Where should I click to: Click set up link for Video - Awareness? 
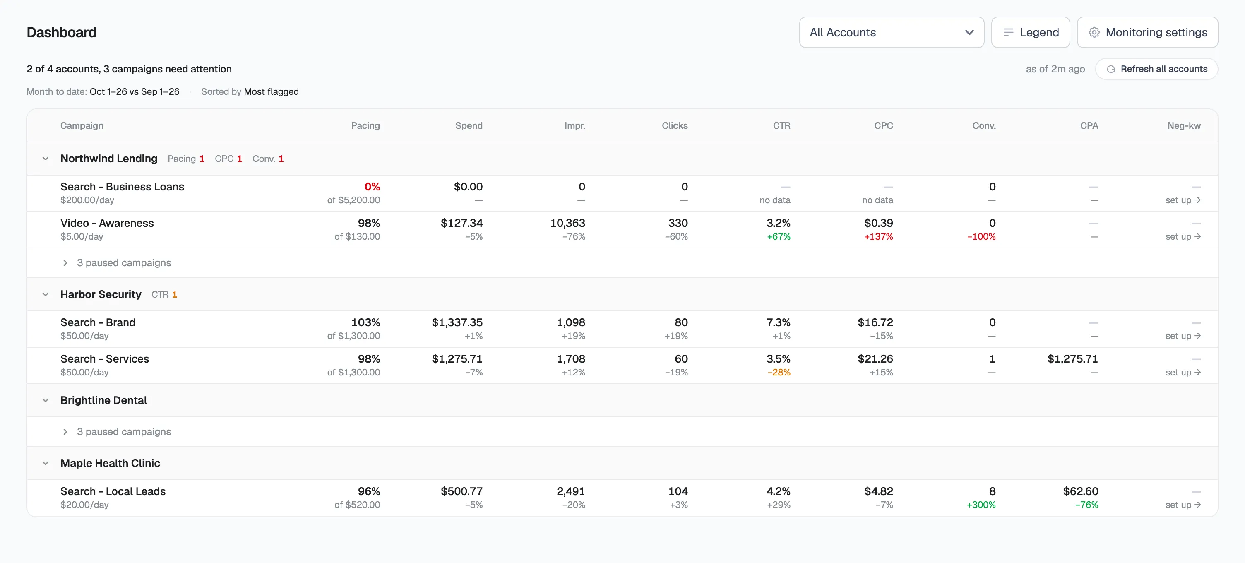tap(1183, 236)
